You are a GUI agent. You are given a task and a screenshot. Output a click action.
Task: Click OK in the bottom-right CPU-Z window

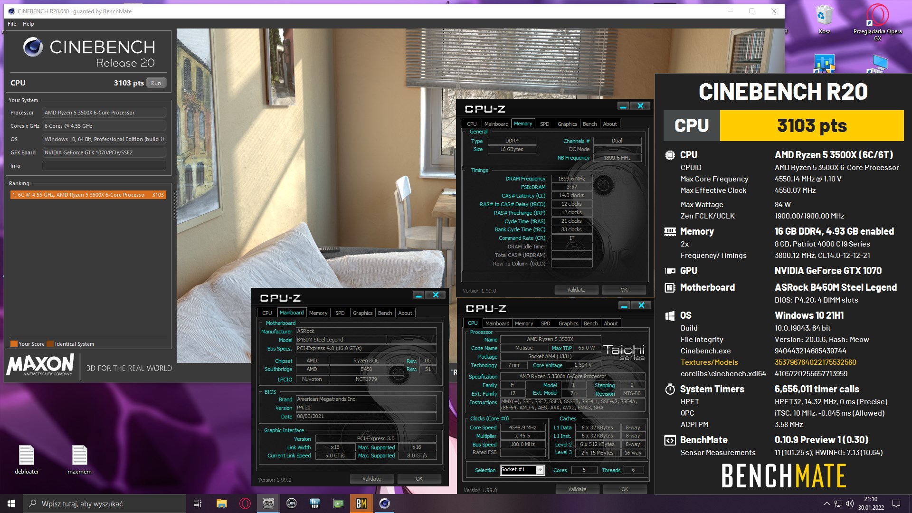(x=625, y=489)
